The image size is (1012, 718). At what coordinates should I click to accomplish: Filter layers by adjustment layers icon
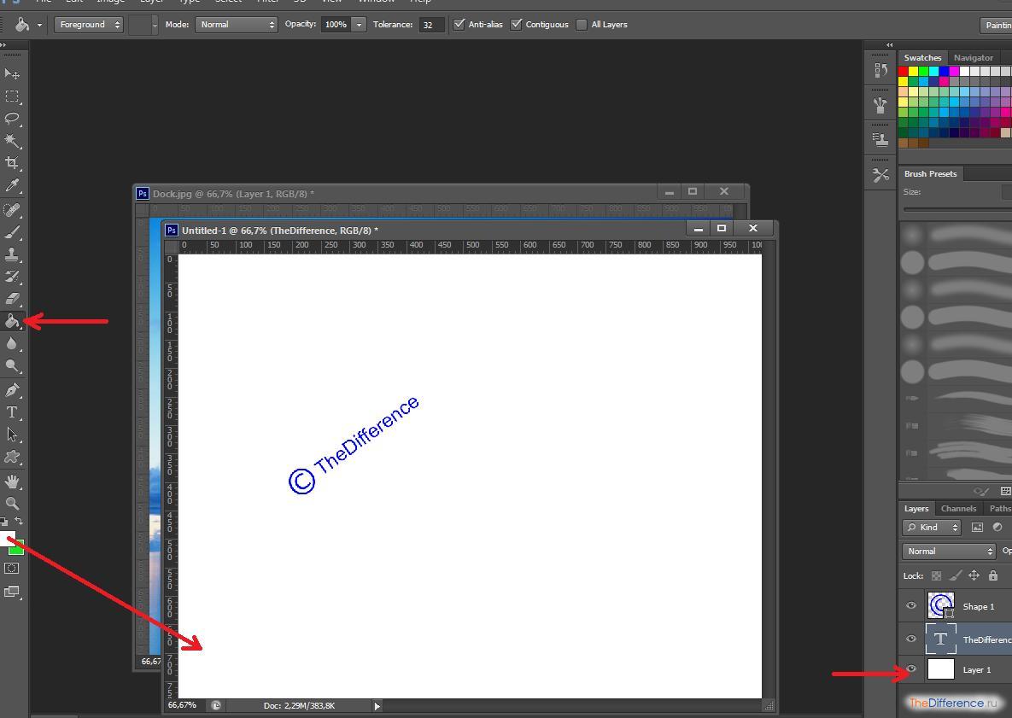(x=997, y=528)
